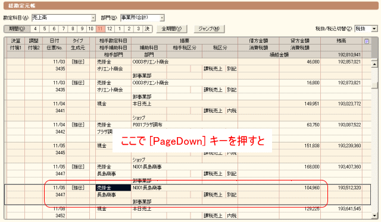This screenshot has height=222, width=381.
Task: Select month 12 in the period bar
Action: click(110, 29)
